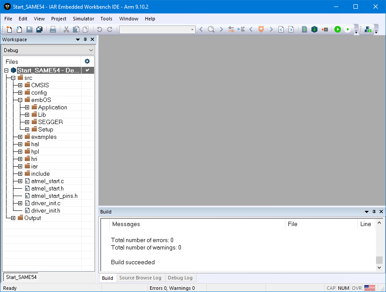Click the Start_SAME54 workspace tab

[x=21, y=277]
